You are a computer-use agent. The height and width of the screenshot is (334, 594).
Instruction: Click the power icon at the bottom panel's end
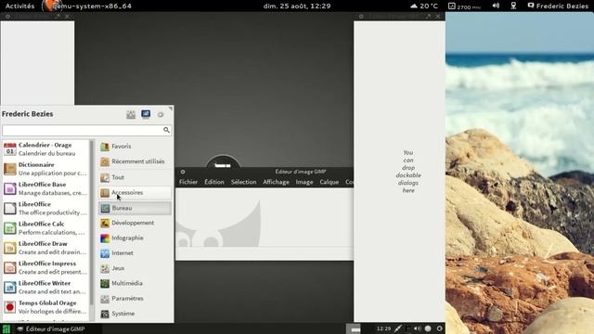pyautogui.click(x=439, y=328)
